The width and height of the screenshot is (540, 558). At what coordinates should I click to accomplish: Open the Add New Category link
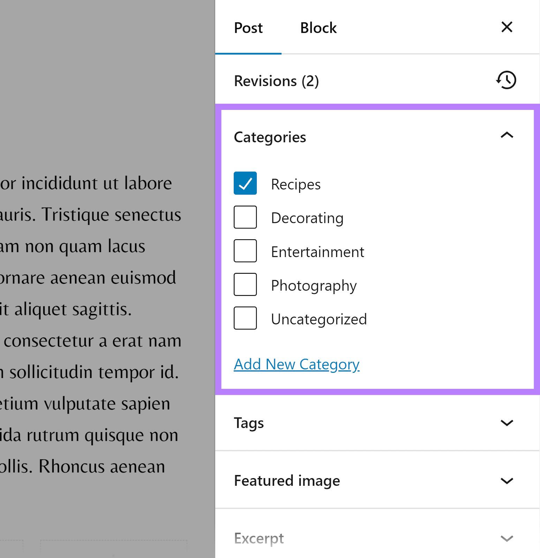tap(296, 364)
